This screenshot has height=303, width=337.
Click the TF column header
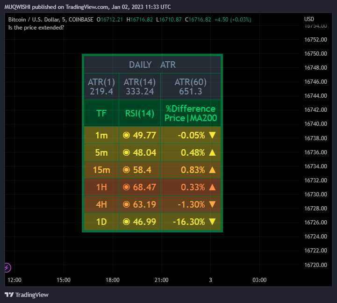coord(101,113)
